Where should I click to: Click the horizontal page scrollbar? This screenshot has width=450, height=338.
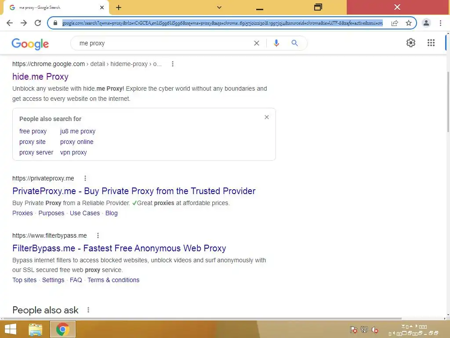click(x=202, y=319)
